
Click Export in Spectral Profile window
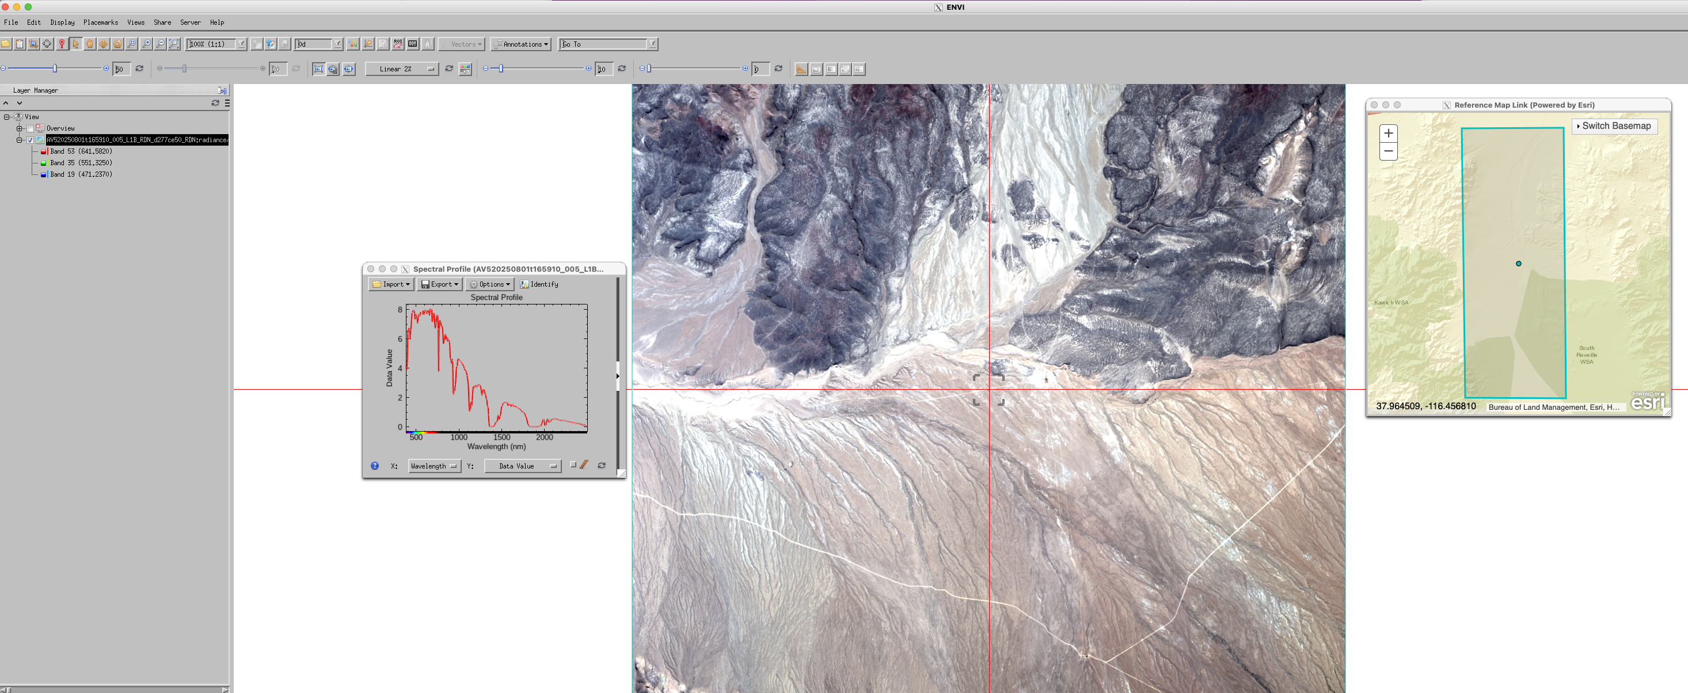point(439,284)
